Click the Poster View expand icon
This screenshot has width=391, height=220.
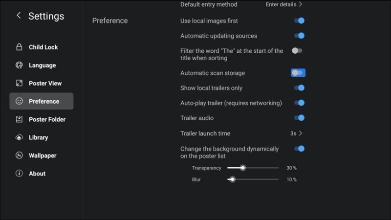[19, 83]
